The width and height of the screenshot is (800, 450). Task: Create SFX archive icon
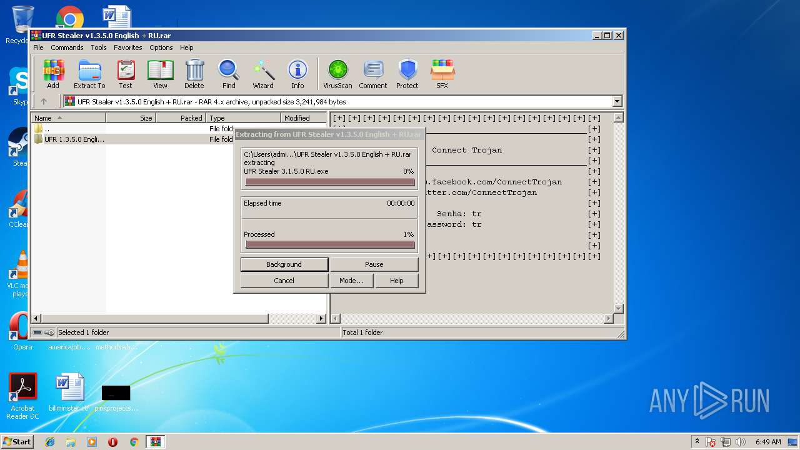pyautogui.click(x=442, y=74)
